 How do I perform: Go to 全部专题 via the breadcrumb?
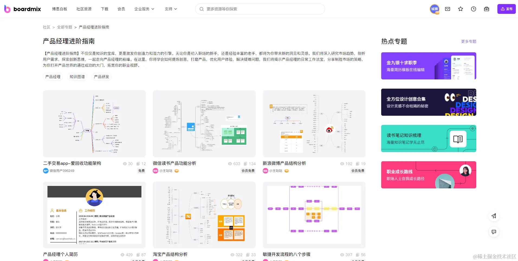(x=64, y=27)
